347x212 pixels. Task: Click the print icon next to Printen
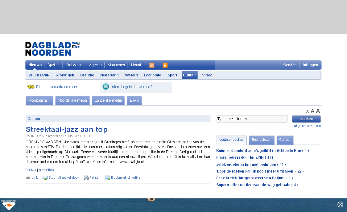click(86, 177)
